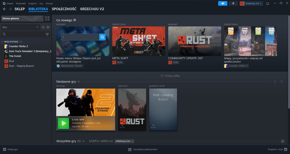Switch library to collections grid view
Image resolution: width=290 pixels, height=154 pixels.
point(47,18)
